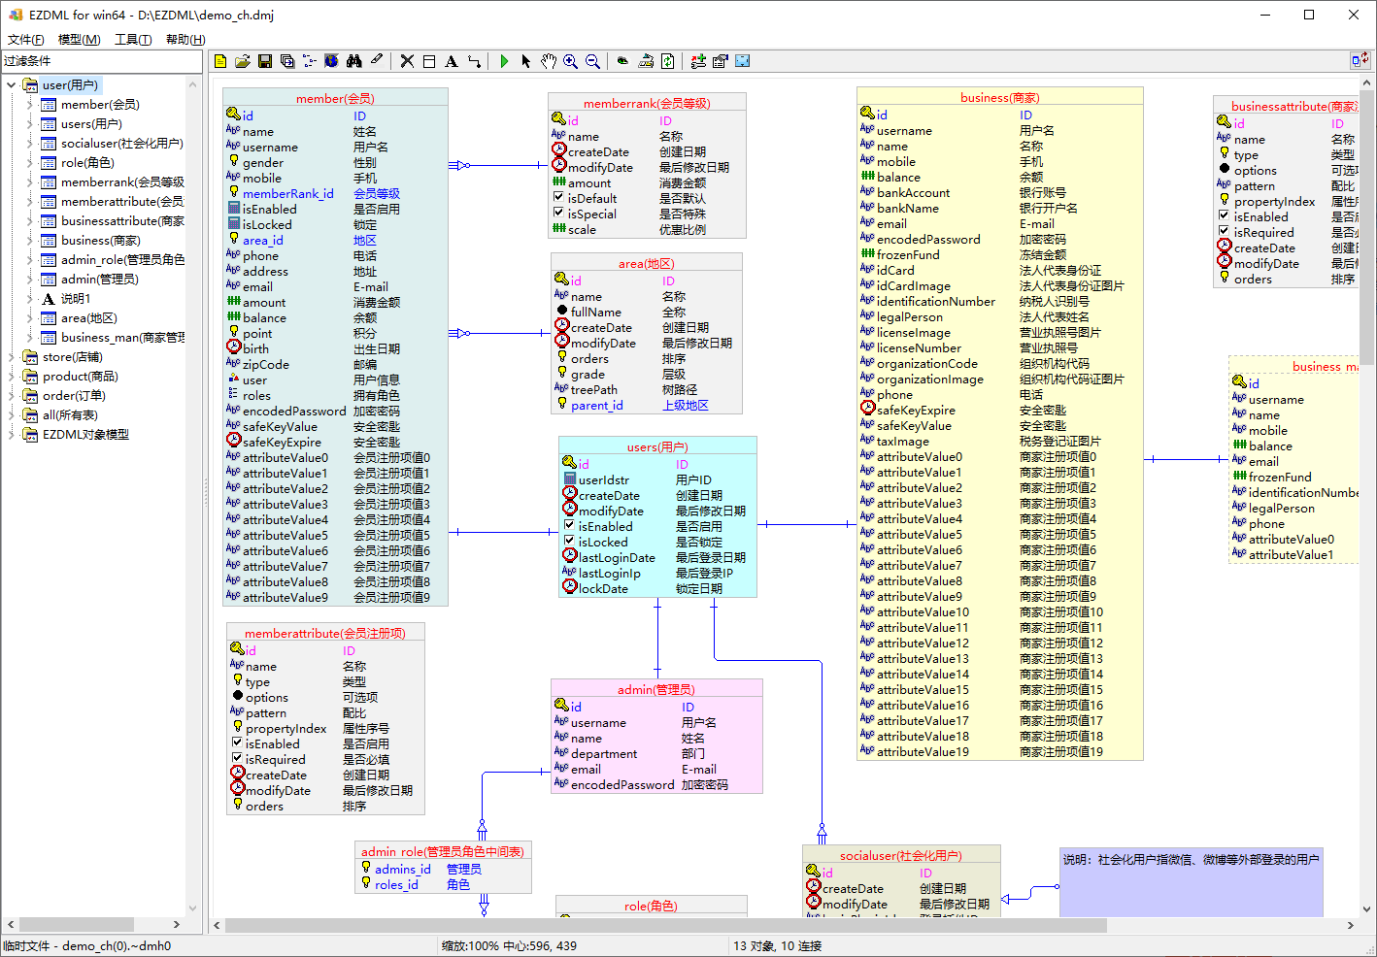
Task: Select the Zoom Out tool
Action: click(x=593, y=61)
